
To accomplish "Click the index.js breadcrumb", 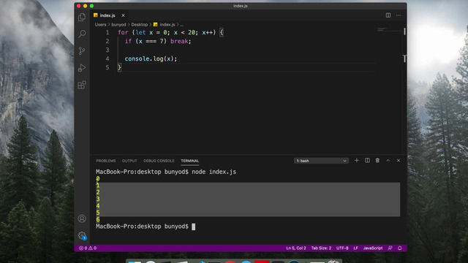I will (x=167, y=24).
